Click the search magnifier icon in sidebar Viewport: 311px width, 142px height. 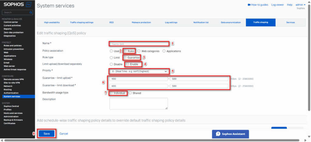[x=31, y=12]
